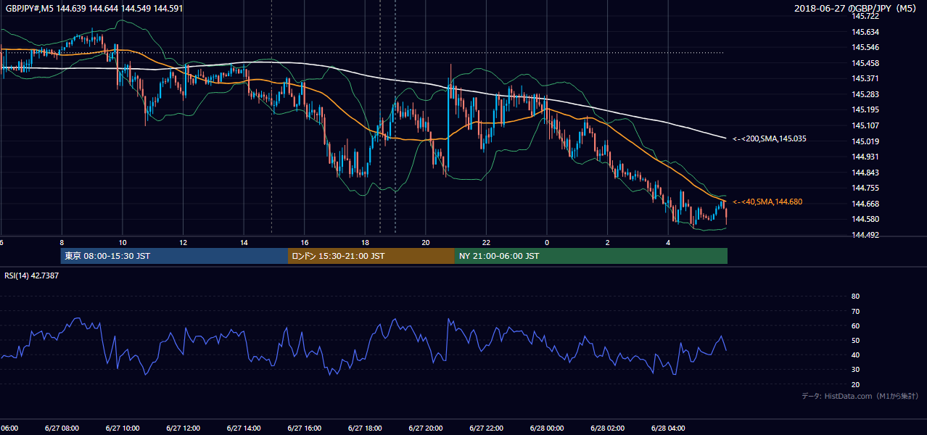Image resolution: width=927 pixels, height=435 pixels.
Task: Select the Tokyo session bar 東京 08:00-15:30 JST
Action: [174, 256]
